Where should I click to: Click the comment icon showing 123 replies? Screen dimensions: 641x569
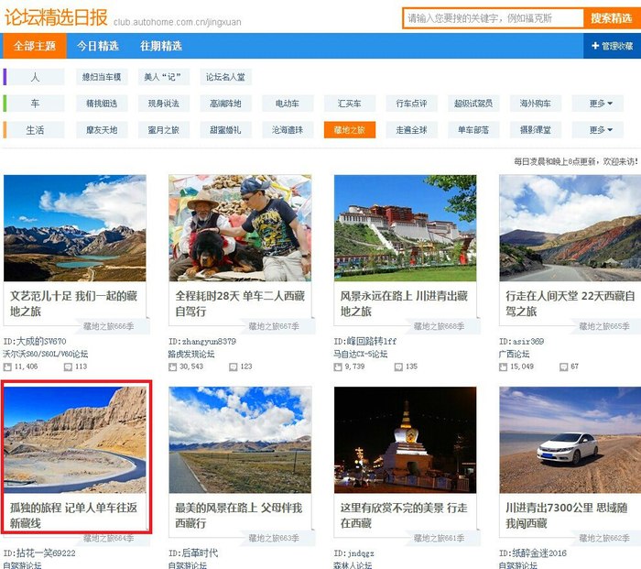234,367
